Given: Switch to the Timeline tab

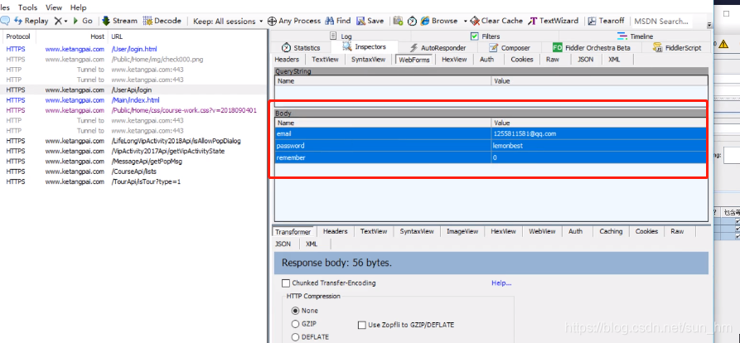Looking at the screenshot, I should pos(635,36).
